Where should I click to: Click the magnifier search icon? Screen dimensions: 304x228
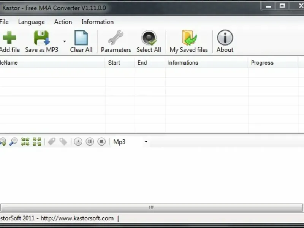click(14, 141)
